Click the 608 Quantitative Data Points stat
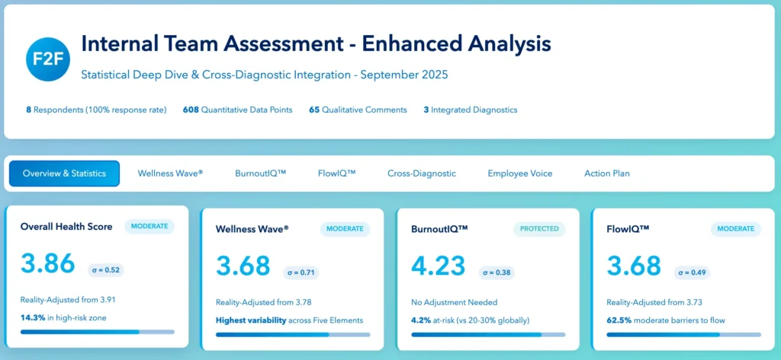This screenshot has width=781, height=360. tap(237, 110)
